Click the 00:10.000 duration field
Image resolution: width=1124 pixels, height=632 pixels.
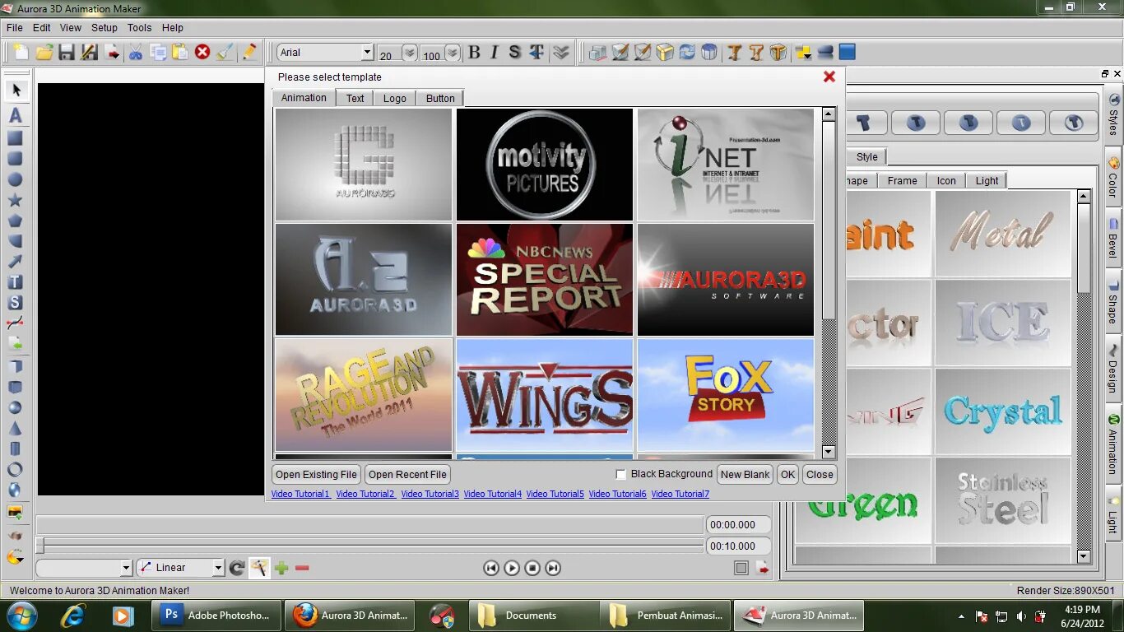739,546
